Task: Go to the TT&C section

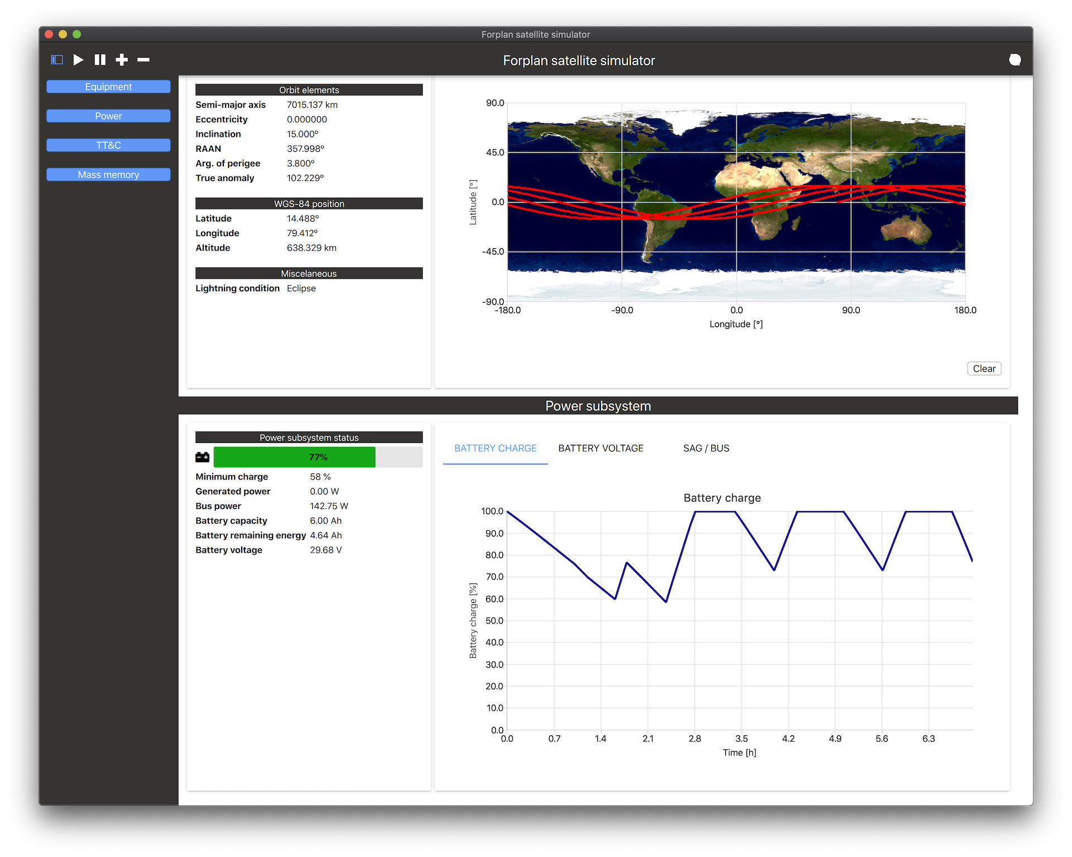Action: (x=108, y=145)
